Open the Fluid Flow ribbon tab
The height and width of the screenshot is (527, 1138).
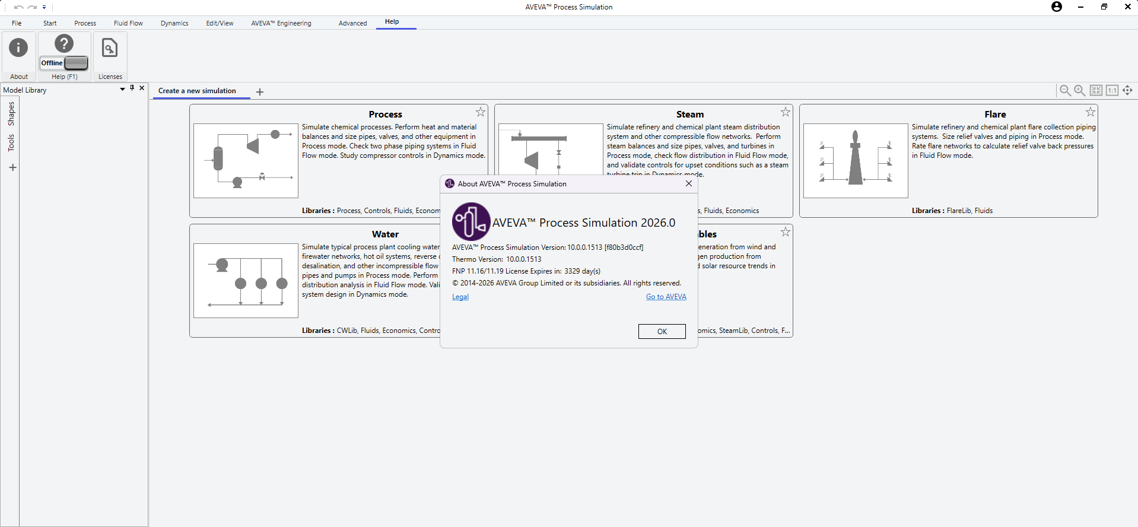128,23
